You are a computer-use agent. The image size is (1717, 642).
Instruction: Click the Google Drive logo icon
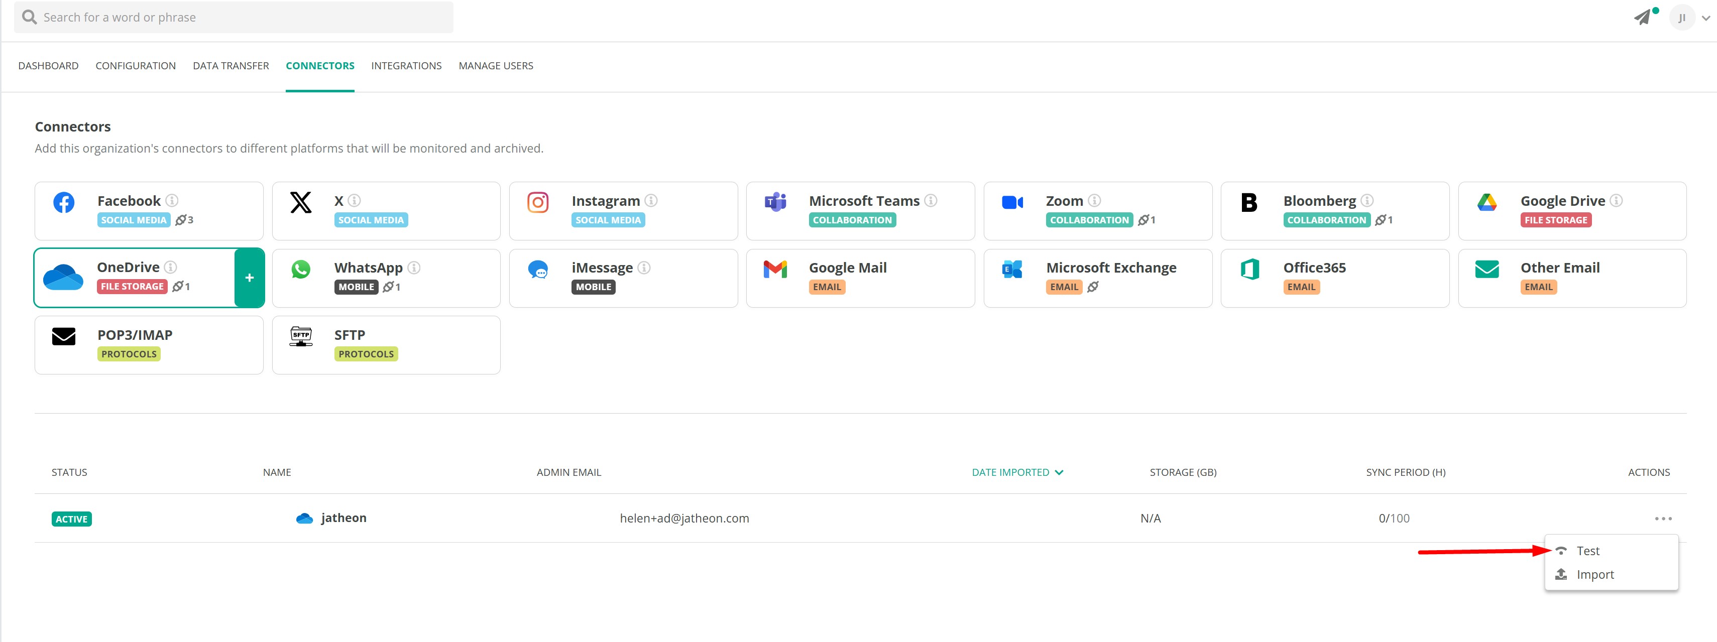coord(1487,202)
